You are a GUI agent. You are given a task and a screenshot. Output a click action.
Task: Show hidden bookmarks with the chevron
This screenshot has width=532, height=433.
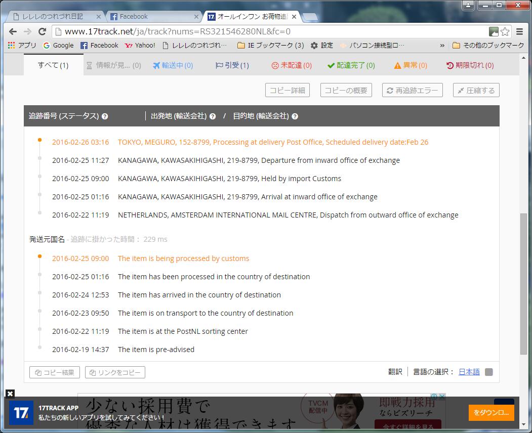pos(442,45)
